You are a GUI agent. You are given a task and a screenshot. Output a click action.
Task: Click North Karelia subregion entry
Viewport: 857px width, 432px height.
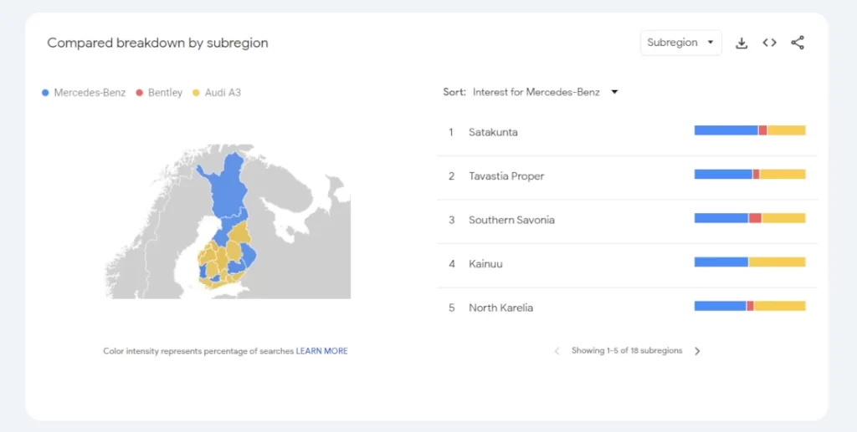click(500, 307)
